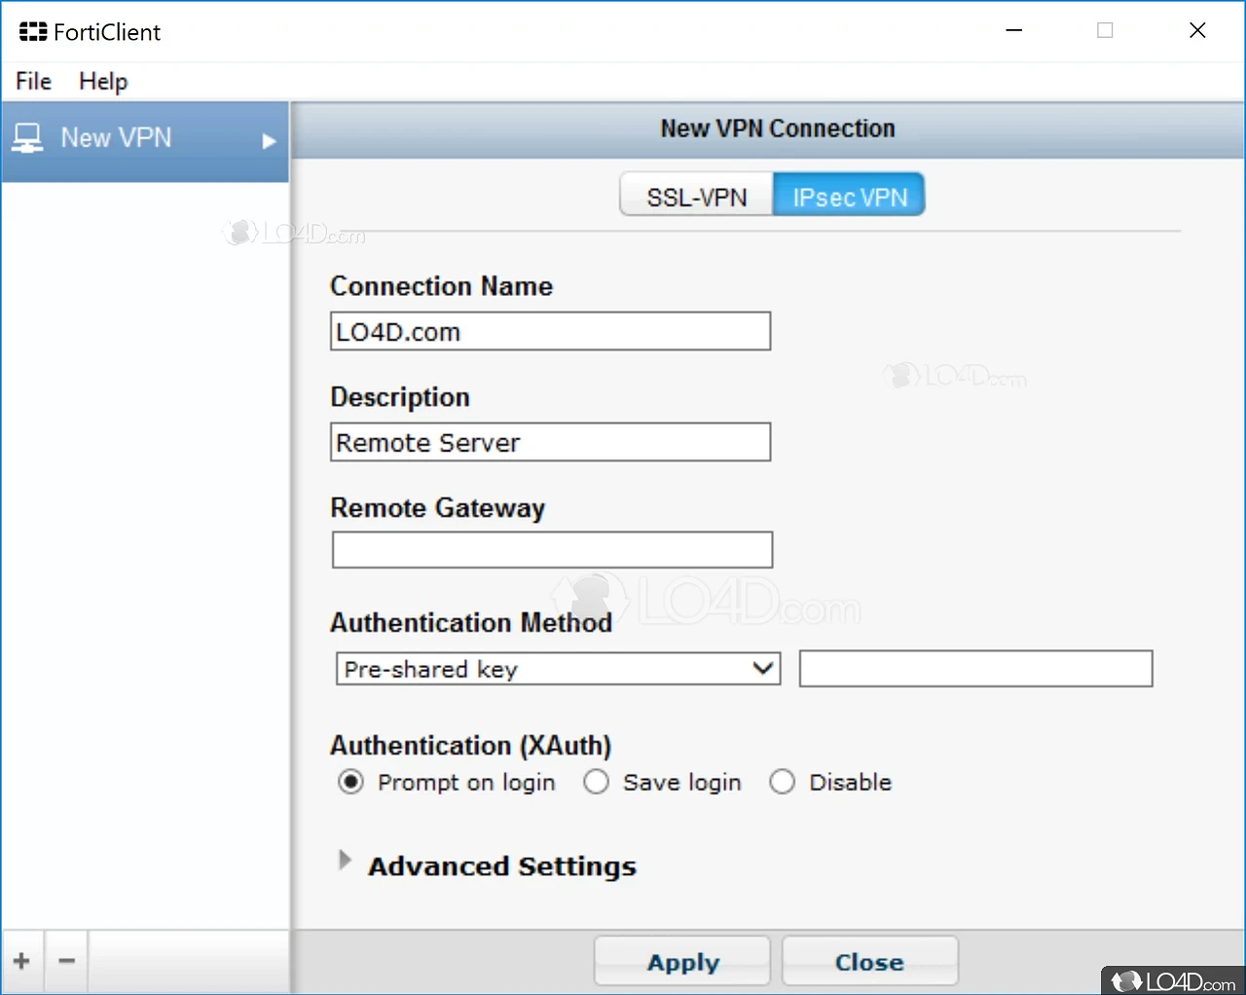Click the Remote Gateway input field
The width and height of the screenshot is (1246, 995).
pos(552,550)
